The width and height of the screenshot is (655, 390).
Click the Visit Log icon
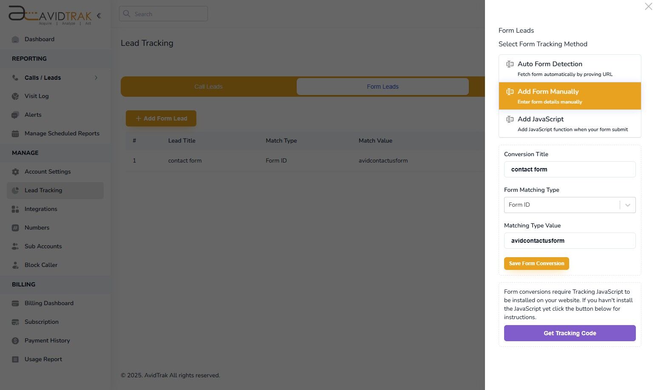point(15,96)
